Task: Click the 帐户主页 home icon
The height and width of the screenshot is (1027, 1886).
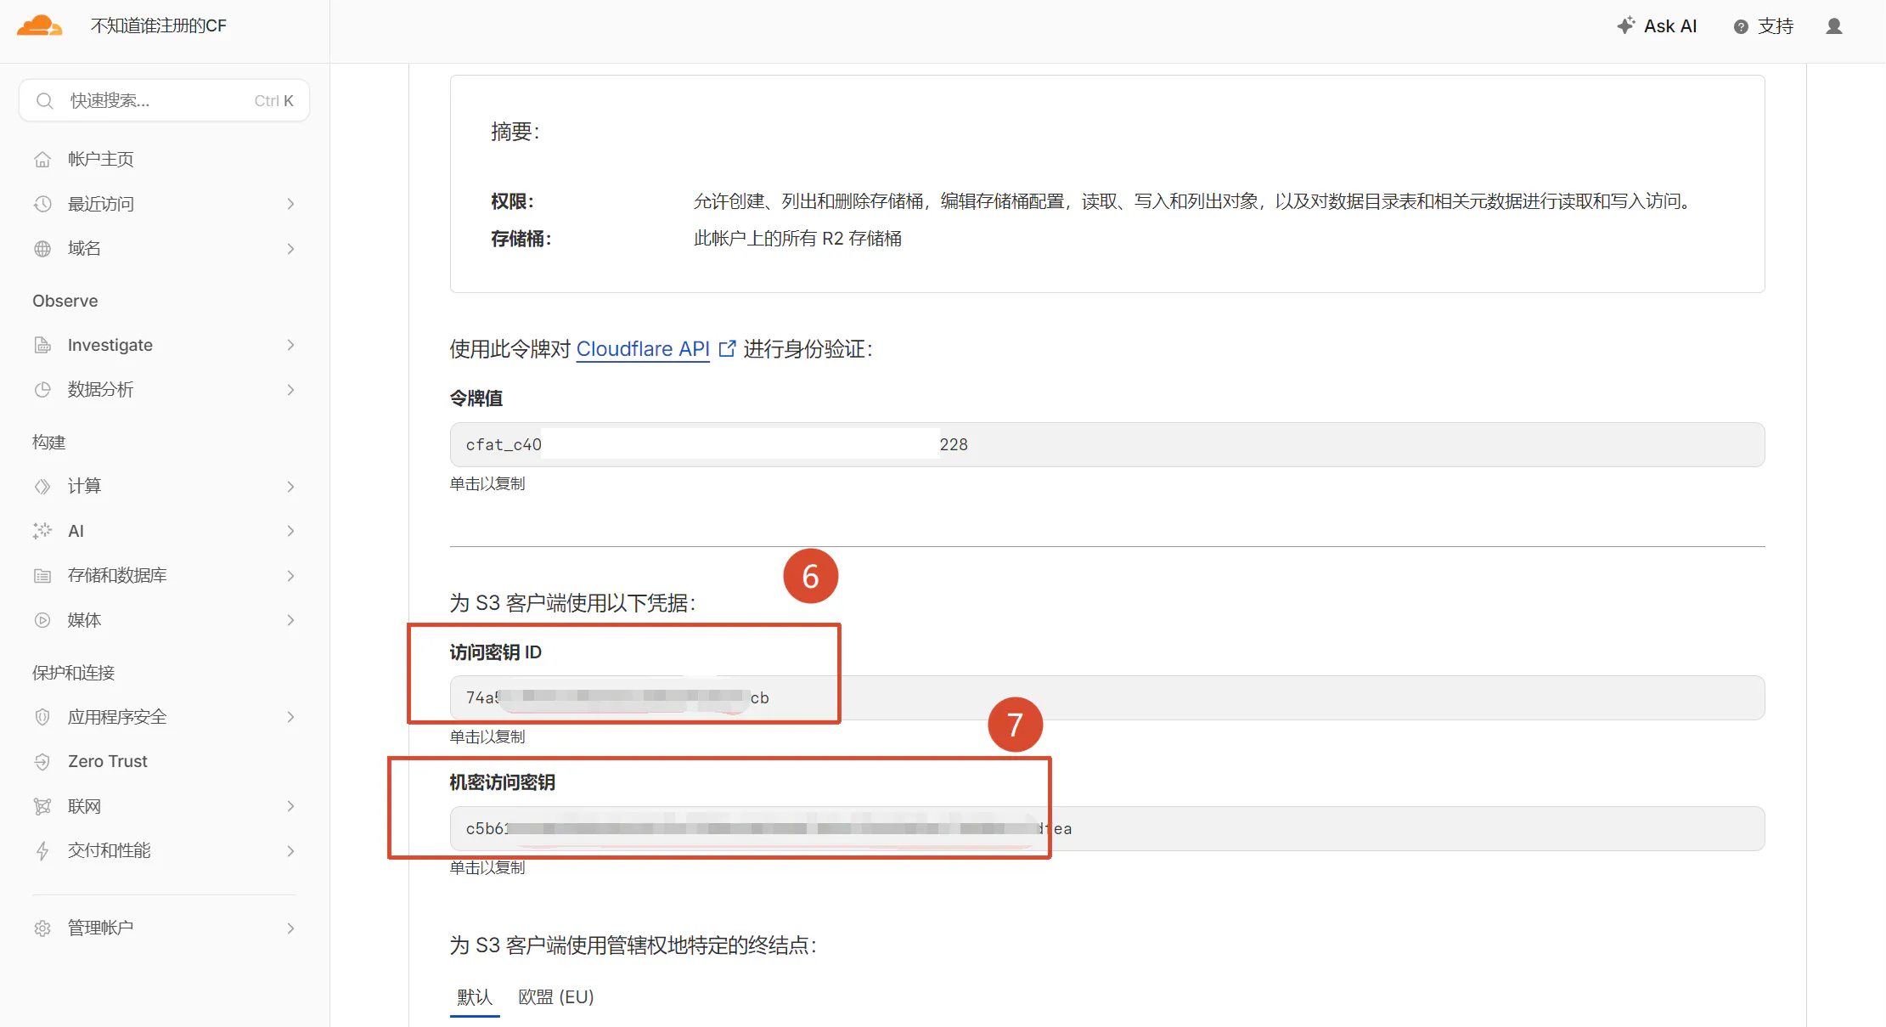Action: point(42,159)
